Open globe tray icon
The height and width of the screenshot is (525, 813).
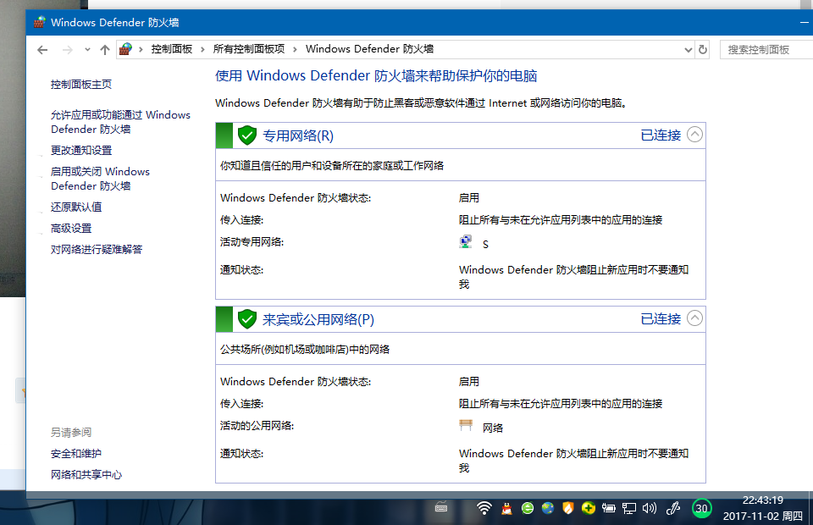click(548, 508)
